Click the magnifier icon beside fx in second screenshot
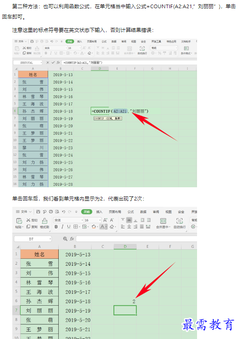238x339 pixels. pyautogui.click(x=65, y=239)
